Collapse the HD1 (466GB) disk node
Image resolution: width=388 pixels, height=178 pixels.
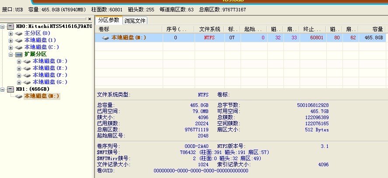click(3, 89)
